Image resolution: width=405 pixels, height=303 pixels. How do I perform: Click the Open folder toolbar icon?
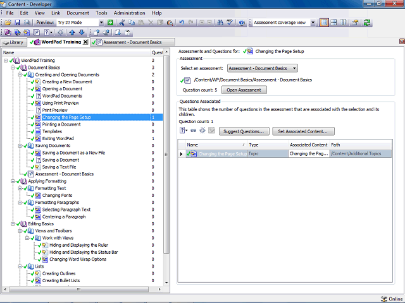(8, 23)
